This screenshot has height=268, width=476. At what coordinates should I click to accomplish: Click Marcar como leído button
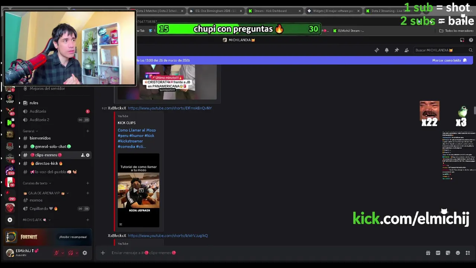pos(449,60)
